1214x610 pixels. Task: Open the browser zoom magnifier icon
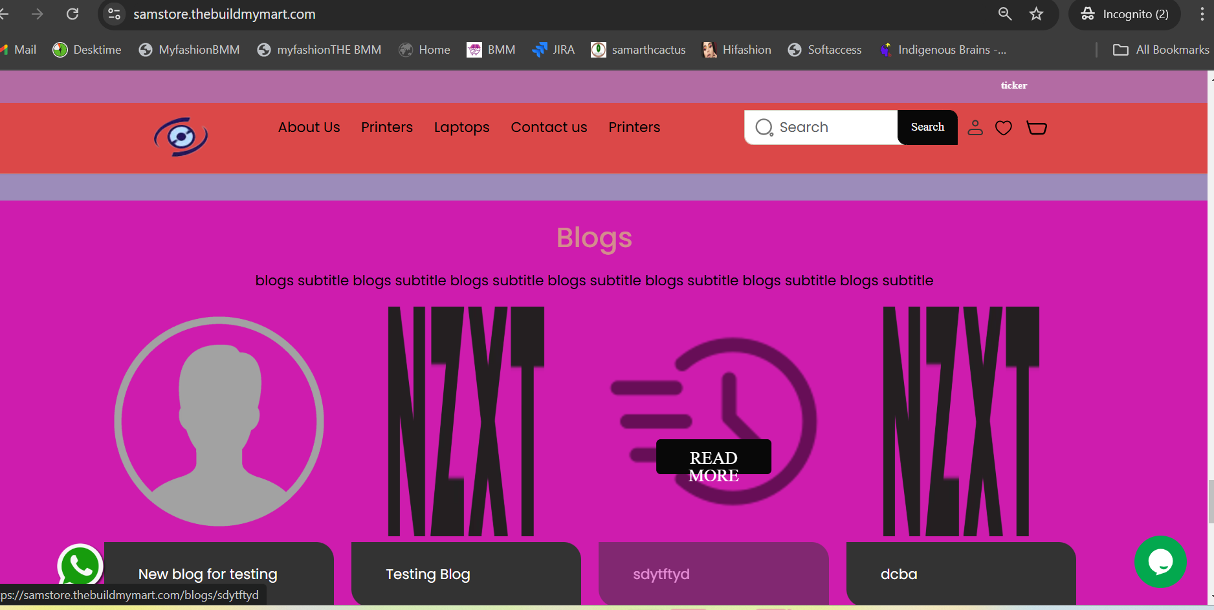pos(1005,14)
